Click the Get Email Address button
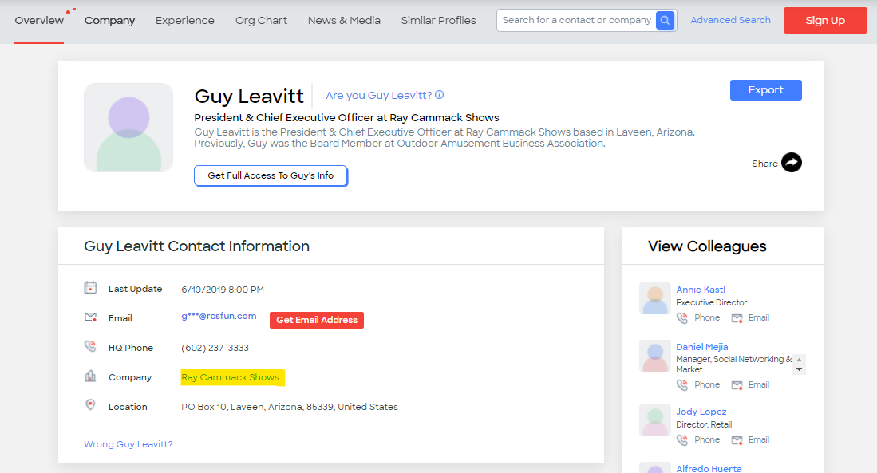This screenshot has width=877, height=473. (317, 320)
